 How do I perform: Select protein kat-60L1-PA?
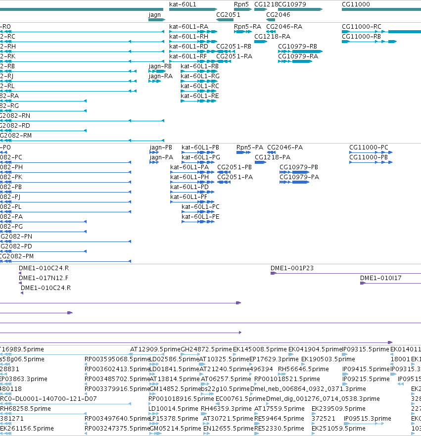click(189, 167)
